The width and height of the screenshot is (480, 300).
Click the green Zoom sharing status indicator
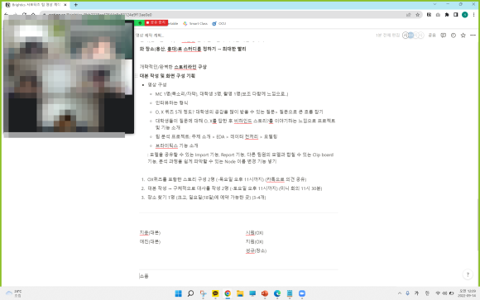pos(140,23)
